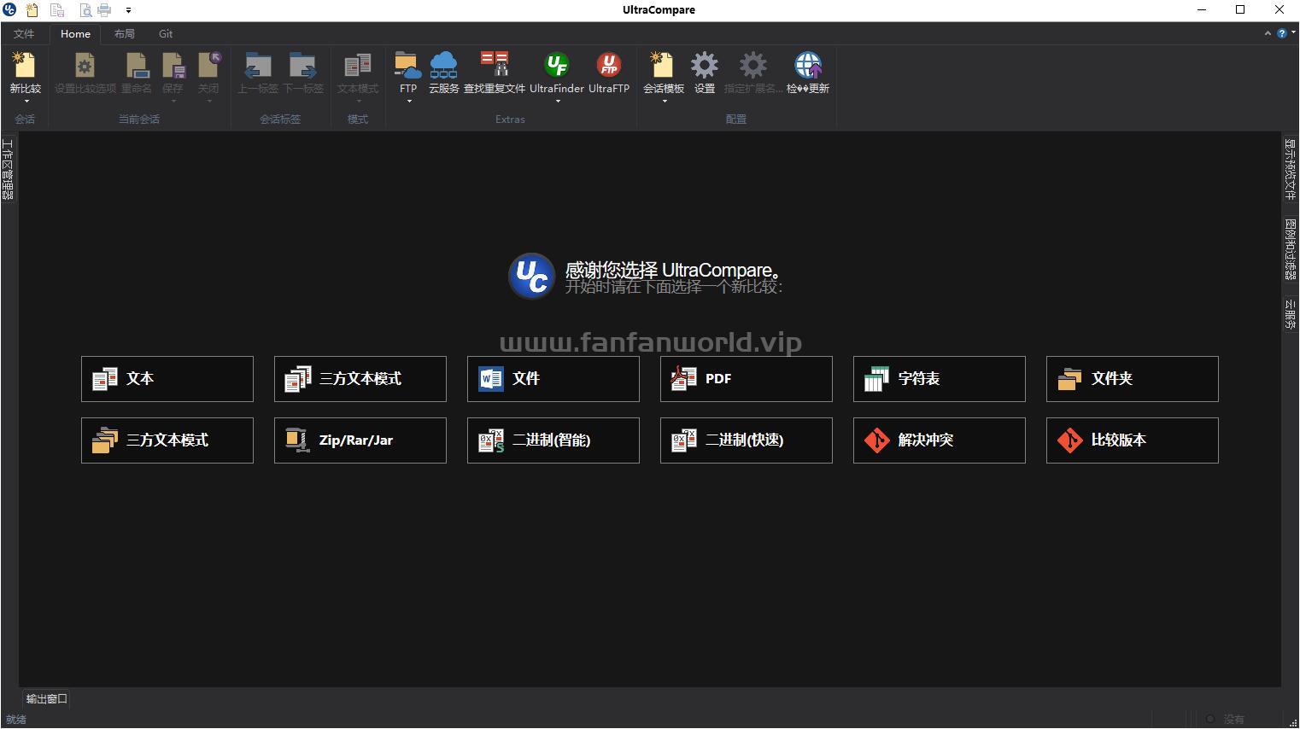Click the find duplicate files (查找重复文件) icon

[x=494, y=67]
